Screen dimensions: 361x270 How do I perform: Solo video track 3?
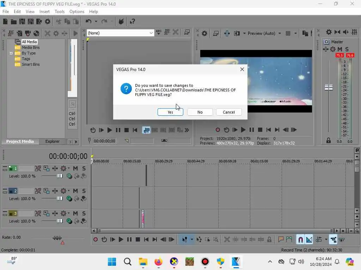84,213
